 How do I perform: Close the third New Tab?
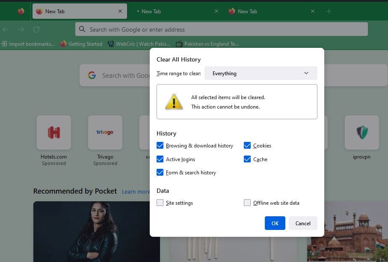[x=313, y=11]
